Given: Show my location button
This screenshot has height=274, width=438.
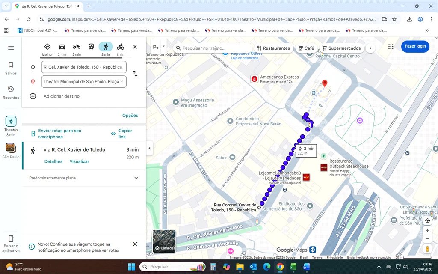Looking at the screenshot, I should [x=427, y=220].
